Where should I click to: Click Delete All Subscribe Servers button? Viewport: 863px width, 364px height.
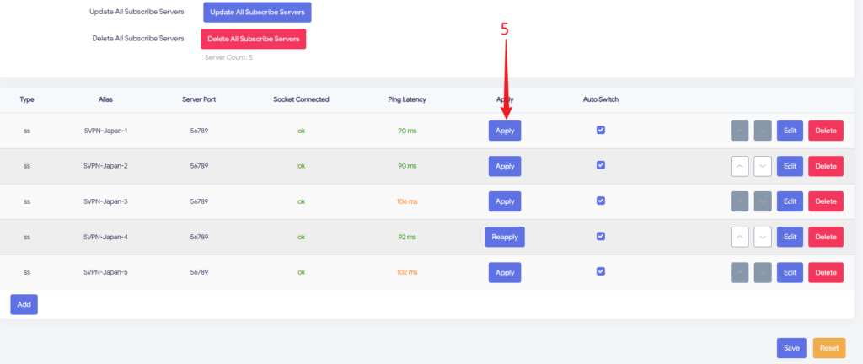click(x=253, y=39)
